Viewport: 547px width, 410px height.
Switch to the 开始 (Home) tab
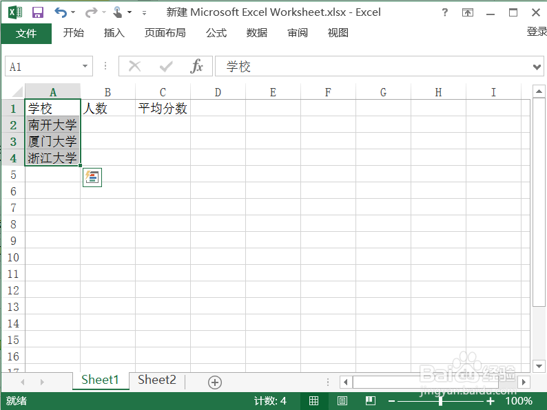74,33
